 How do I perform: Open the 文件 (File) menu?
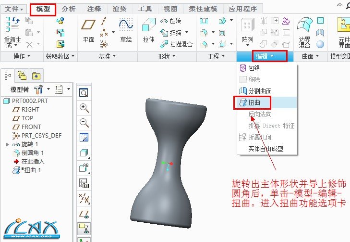(13, 9)
